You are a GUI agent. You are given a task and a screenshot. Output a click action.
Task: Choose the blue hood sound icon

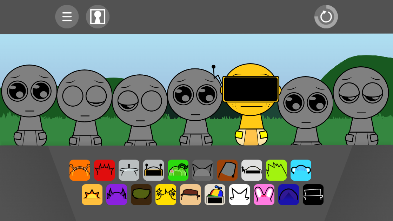(x=288, y=194)
